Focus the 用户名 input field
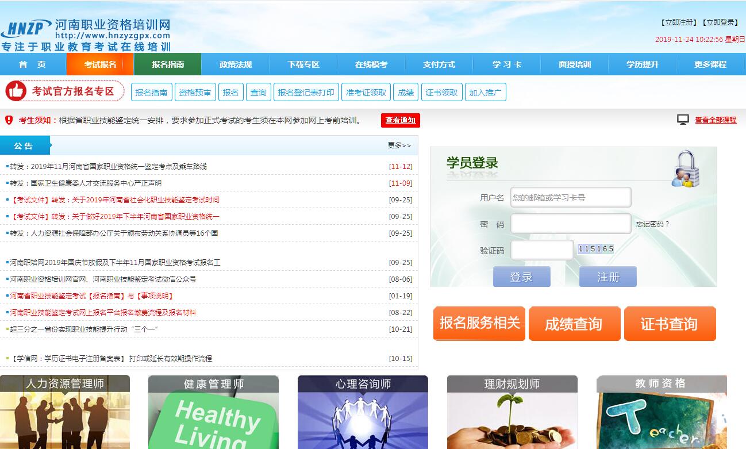 tap(571, 197)
